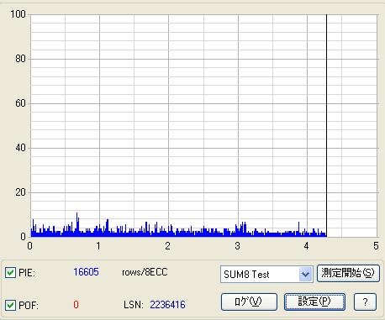
Task: Start measurement with 測定開始(S) button
Action: pos(348,273)
